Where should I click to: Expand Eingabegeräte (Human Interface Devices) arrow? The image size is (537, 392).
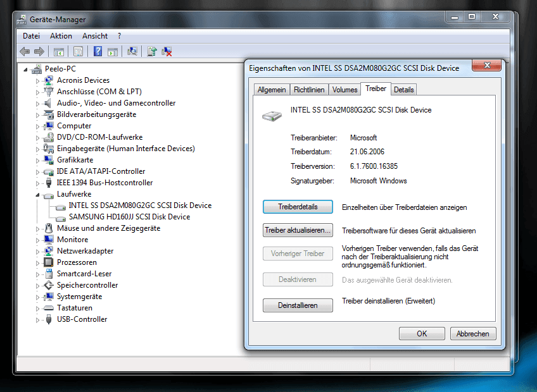coord(37,149)
